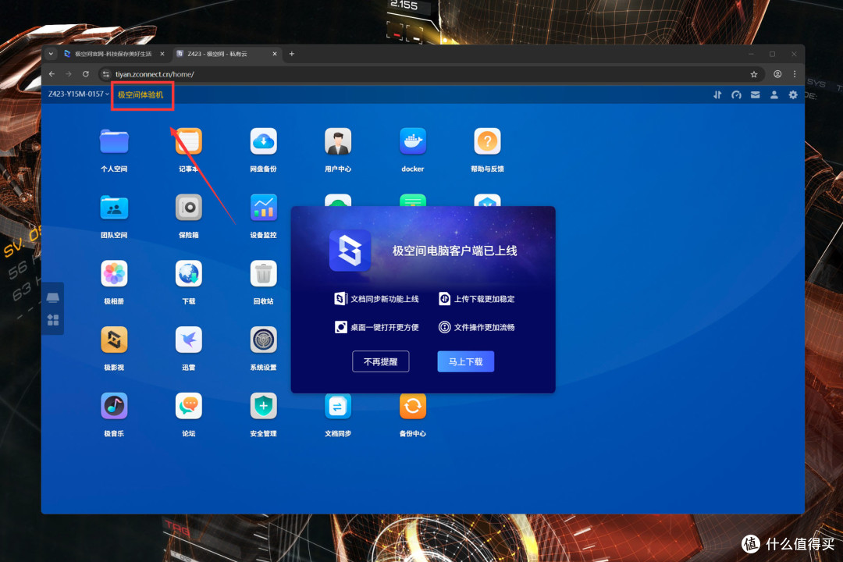
Task: Open the mail messages icon in top bar
Action: point(756,94)
